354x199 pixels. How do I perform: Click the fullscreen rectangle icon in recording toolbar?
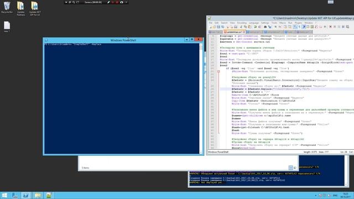point(77,2)
